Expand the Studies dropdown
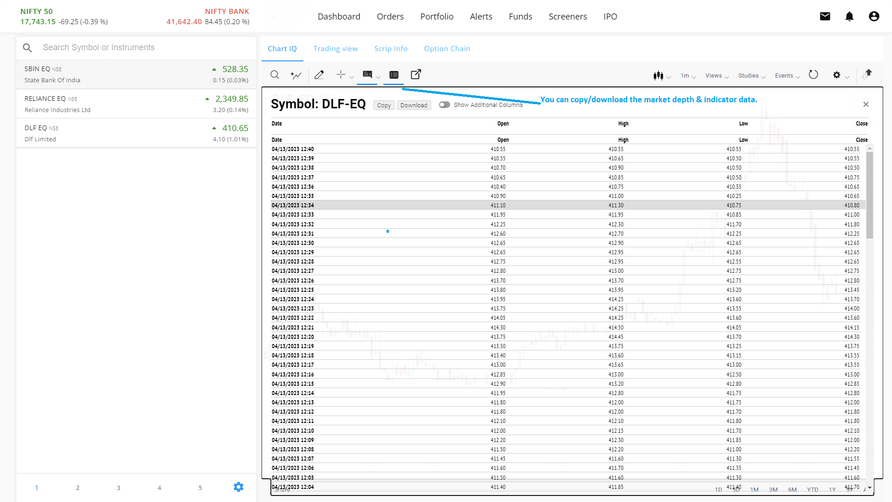Viewport: 892px width, 502px height. [x=752, y=76]
